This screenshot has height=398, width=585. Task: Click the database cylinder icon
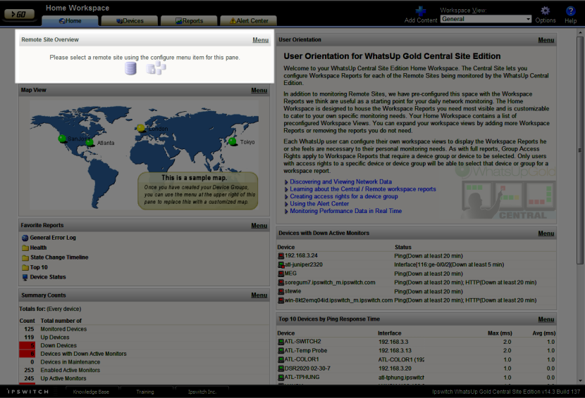coord(130,68)
